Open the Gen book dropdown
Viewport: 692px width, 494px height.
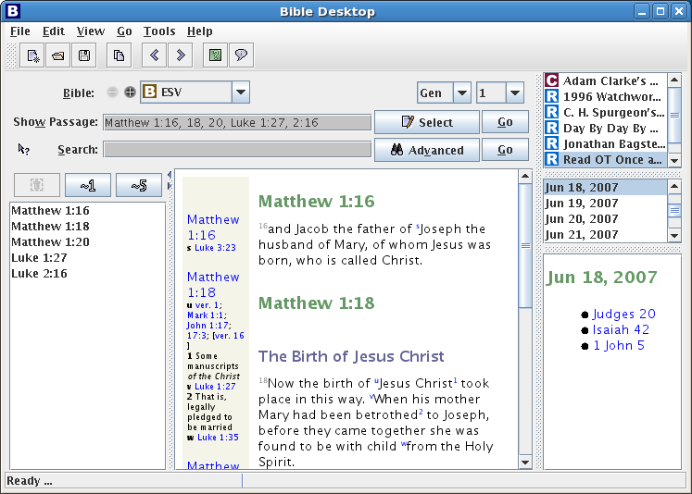coord(461,93)
